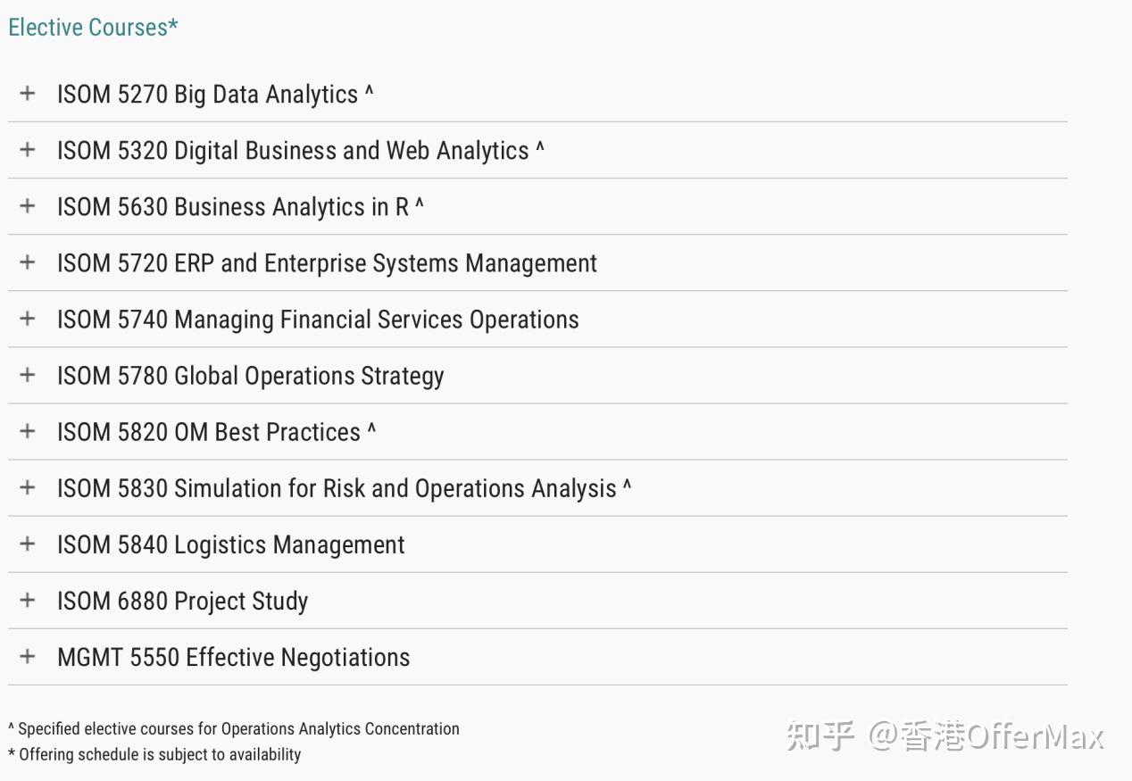This screenshot has width=1132, height=781.
Task: Open ISOM 6880 Project Study details
Action: [182, 601]
